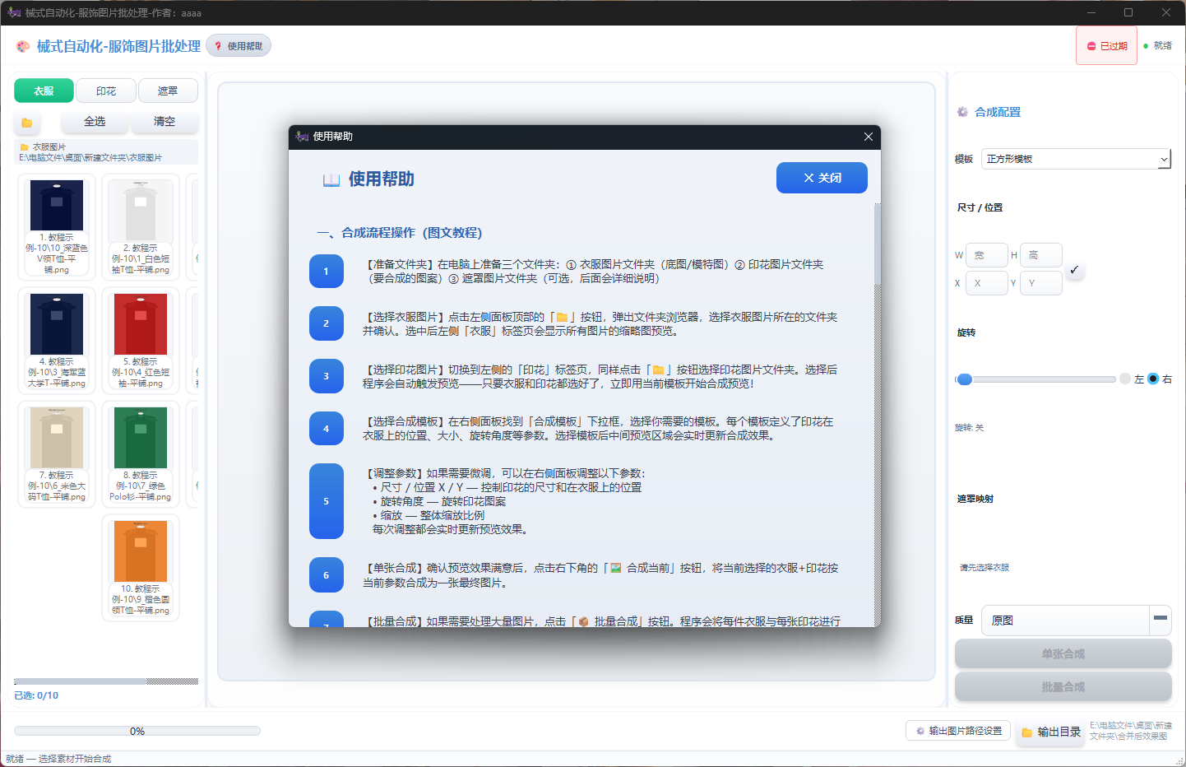
Task: Click the 质量 原图 quality field
Action: click(1065, 621)
